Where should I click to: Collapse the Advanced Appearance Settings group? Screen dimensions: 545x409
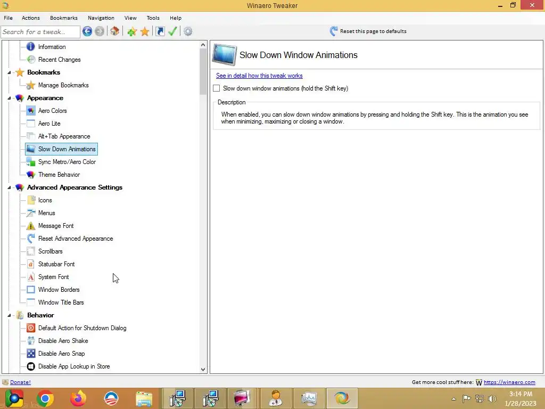click(10, 187)
